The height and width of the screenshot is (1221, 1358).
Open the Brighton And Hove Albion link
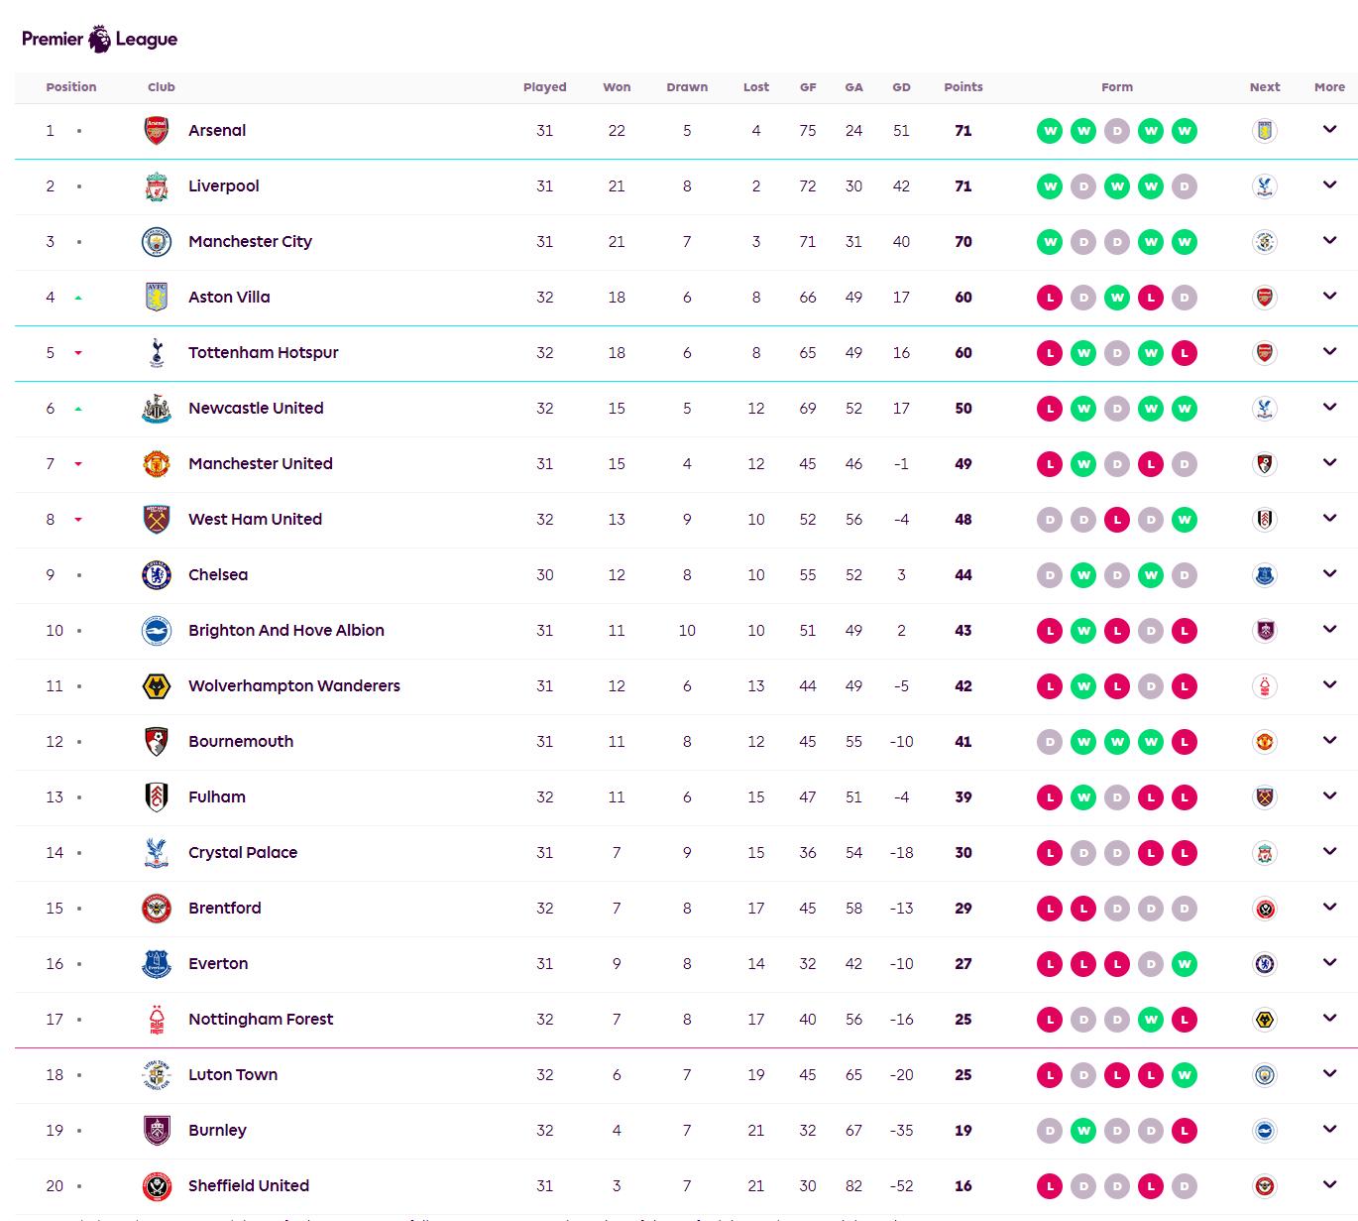286,631
